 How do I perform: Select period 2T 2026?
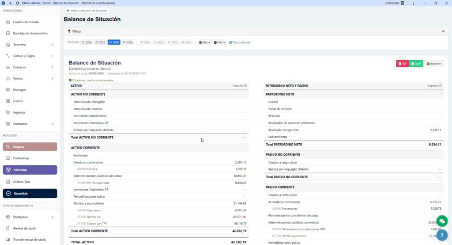click(100, 42)
